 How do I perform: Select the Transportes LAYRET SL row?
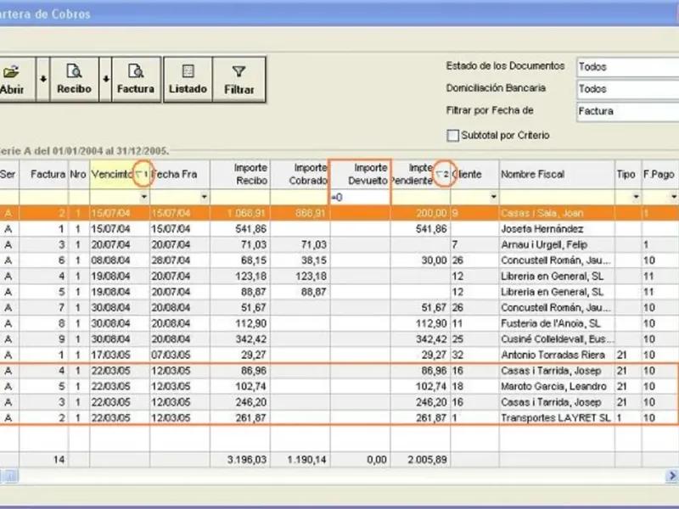[556, 418]
